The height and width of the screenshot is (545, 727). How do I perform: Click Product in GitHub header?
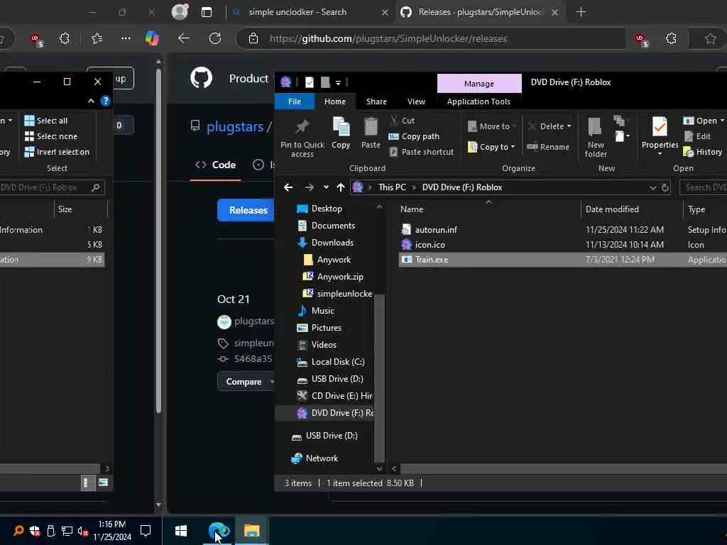[248, 78]
